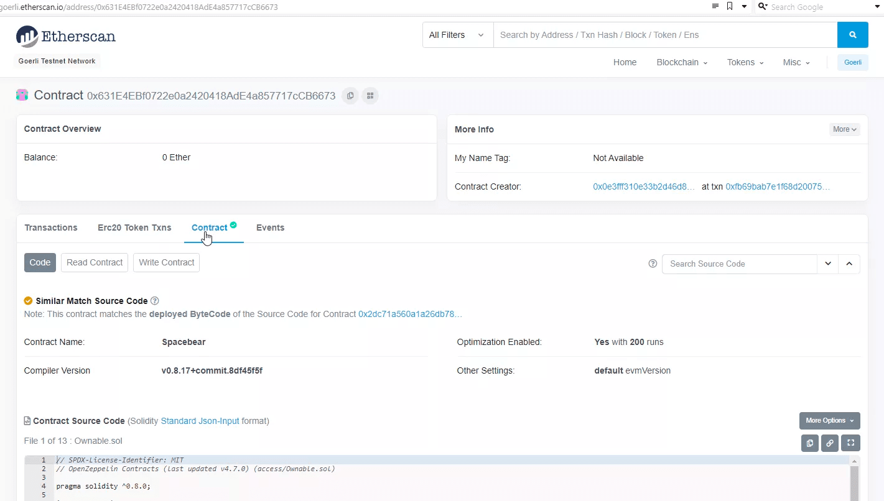The height and width of the screenshot is (501, 884).
Task: Click the browser address bar URL
Action: [x=139, y=7]
